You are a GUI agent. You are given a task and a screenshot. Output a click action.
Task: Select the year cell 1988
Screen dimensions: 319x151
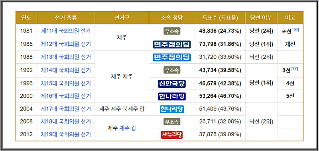click(26, 57)
